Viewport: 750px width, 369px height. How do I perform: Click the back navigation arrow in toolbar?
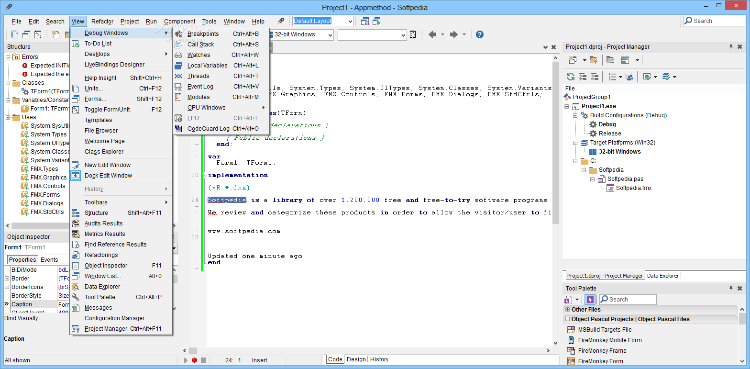click(432, 34)
